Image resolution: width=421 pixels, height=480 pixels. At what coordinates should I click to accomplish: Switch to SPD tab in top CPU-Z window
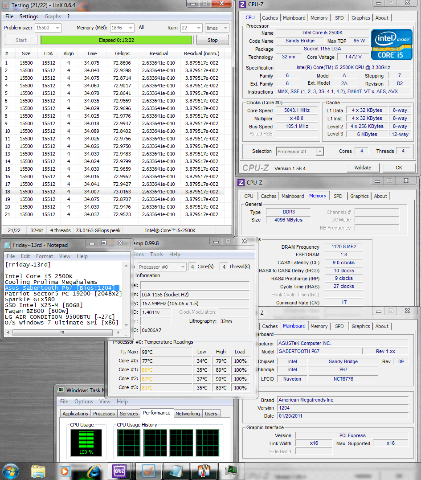(339, 18)
